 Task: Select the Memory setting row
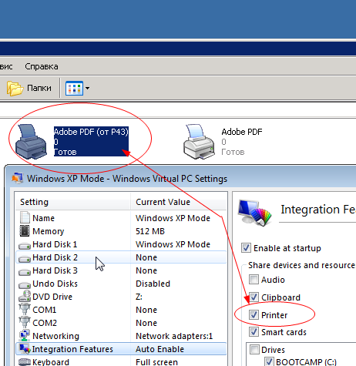(x=121, y=231)
